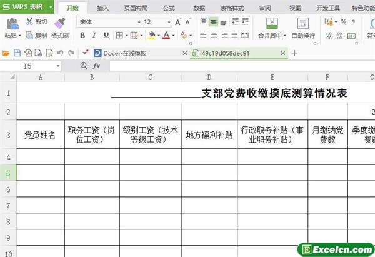Click the Increase font size icon
The height and width of the screenshot is (257, 375).
179,22
